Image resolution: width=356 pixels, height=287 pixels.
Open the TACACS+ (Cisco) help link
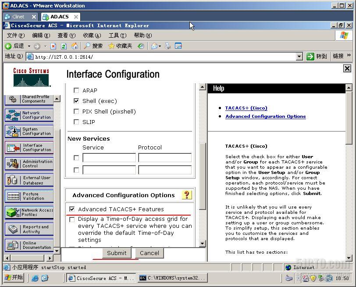pyautogui.click(x=246, y=108)
